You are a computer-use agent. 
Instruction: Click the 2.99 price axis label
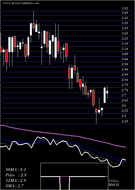click(125, 64)
